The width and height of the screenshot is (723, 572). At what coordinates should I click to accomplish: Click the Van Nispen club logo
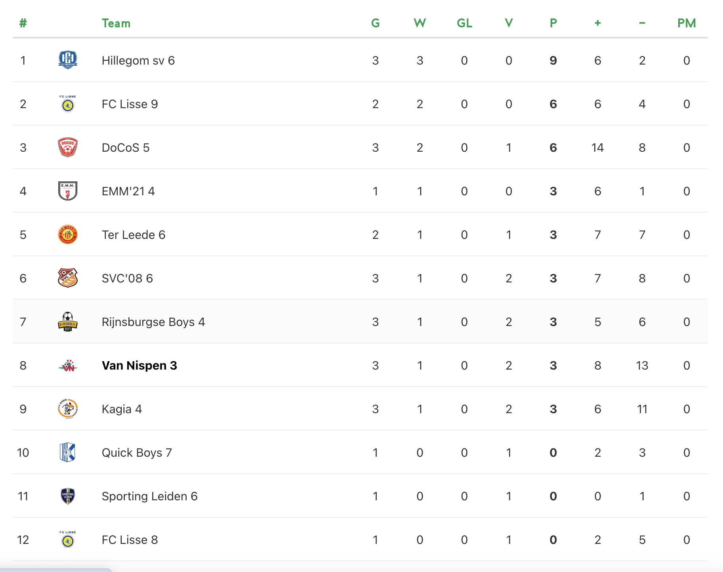[68, 366]
